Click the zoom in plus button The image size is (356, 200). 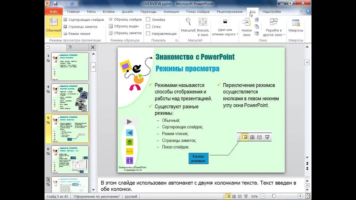[300, 196]
